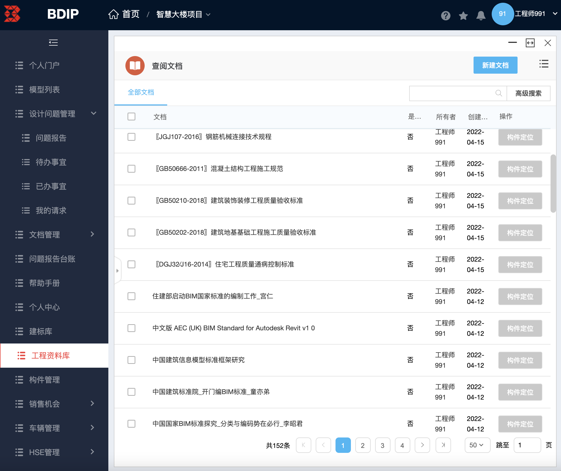This screenshot has width=561, height=471.
Task: Collapse the 设计问题管理 submenu
Action: [x=94, y=113]
